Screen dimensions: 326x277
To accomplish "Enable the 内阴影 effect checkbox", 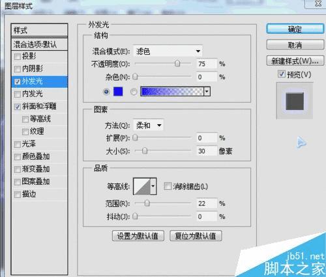I will pyautogui.click(x=18, y=69).
